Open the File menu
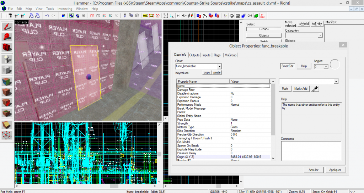364x193 pixels. [x=10, y=9]
